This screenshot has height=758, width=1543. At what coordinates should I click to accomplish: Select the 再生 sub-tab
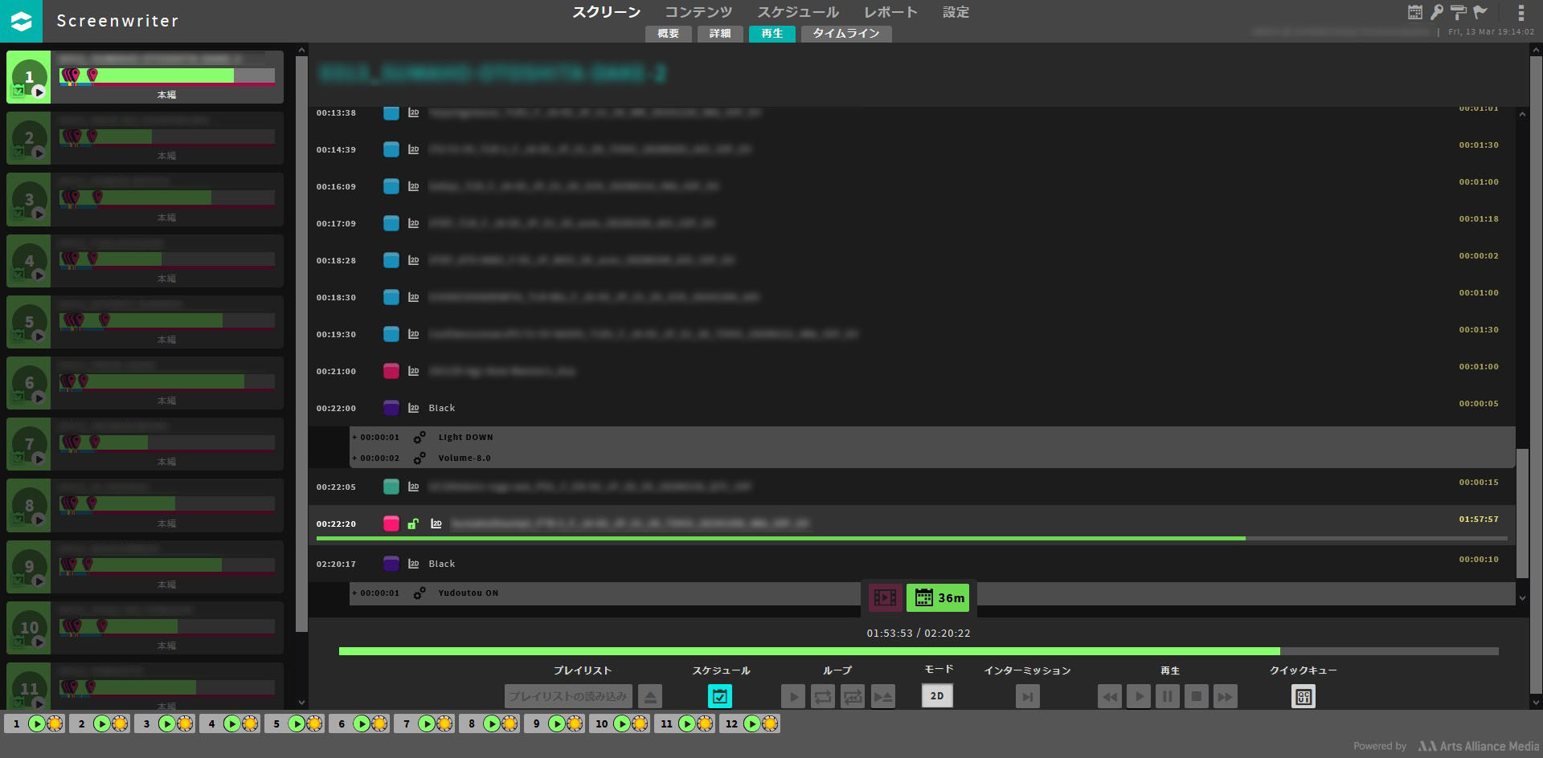[772, 34]
